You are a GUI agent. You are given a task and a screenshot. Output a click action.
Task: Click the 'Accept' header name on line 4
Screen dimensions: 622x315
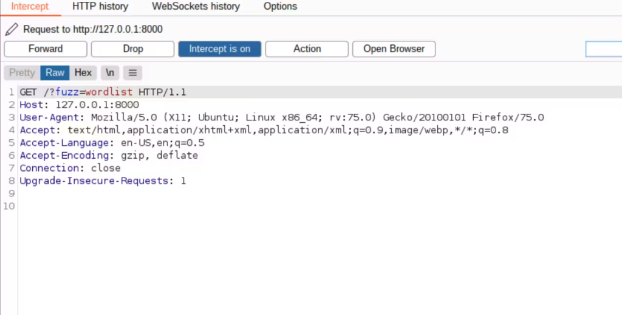[38, 130]
